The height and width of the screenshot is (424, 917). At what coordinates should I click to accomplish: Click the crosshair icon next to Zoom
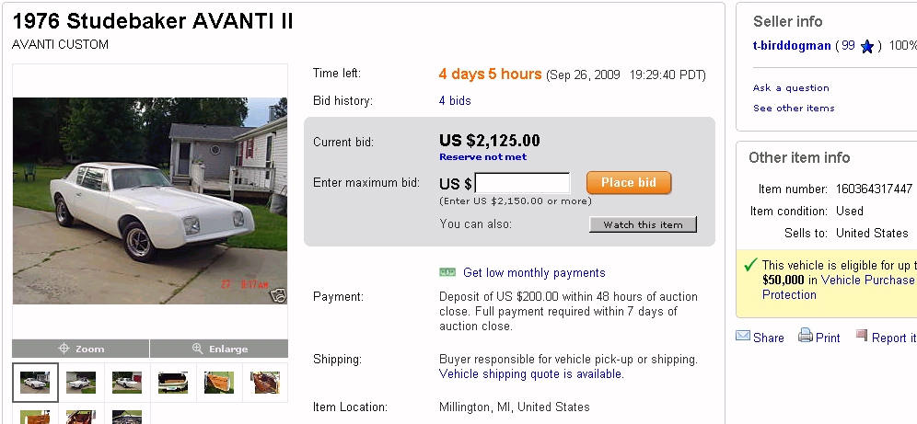tap(64, 349)
